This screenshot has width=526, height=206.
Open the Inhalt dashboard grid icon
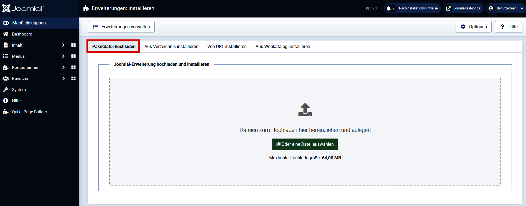[x=73, y=45]
